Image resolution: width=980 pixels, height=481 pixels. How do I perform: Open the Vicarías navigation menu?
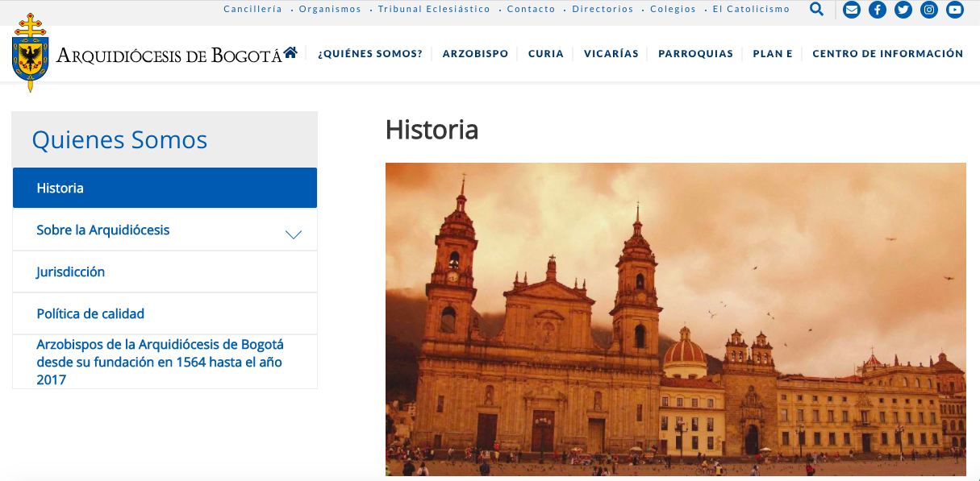click(x=611, y=54)
